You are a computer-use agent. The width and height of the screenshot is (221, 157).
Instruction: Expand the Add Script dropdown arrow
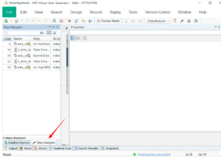[22, 21]
